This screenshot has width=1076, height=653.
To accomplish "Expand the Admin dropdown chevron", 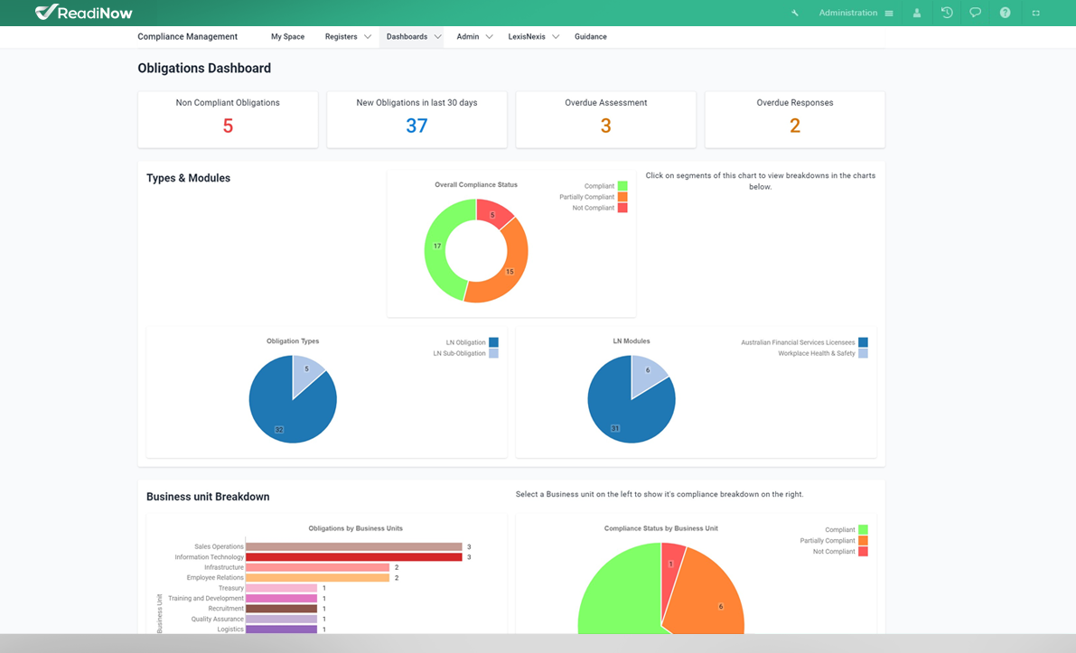I will pyautogui.click(x=490, y=37).
